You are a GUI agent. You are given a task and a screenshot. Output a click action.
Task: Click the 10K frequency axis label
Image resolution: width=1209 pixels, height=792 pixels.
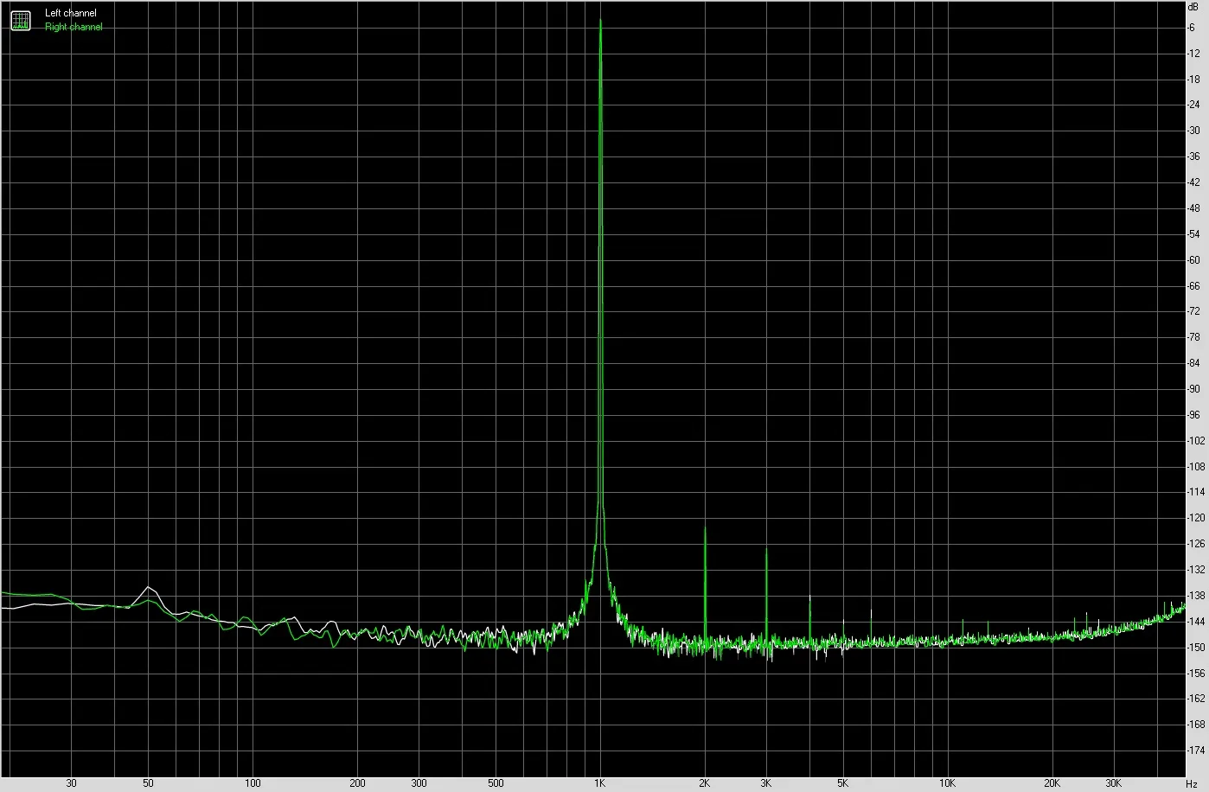pyautogui.click(x=947, y=783)
